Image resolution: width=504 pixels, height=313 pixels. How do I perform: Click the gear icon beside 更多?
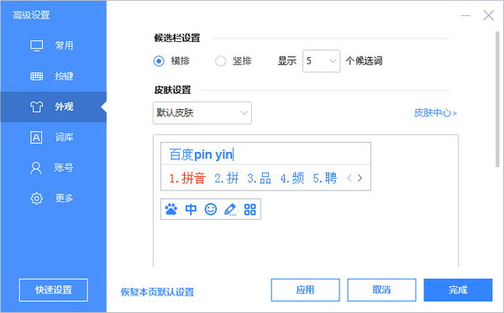pos(36,198)
